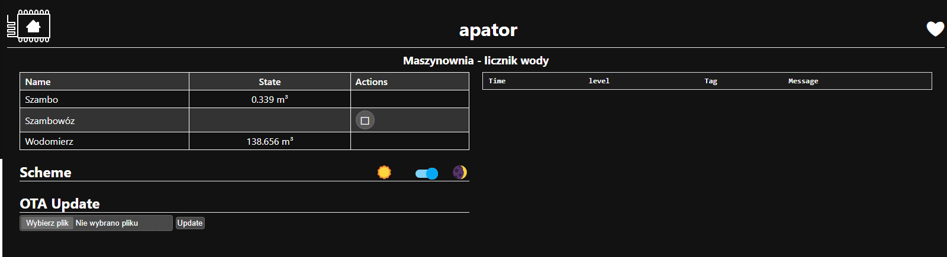Click the Wodomierz state value 138.656 m³
Image resolution: width=947 pixels, height=257 pixels.
tap(269, 141)
